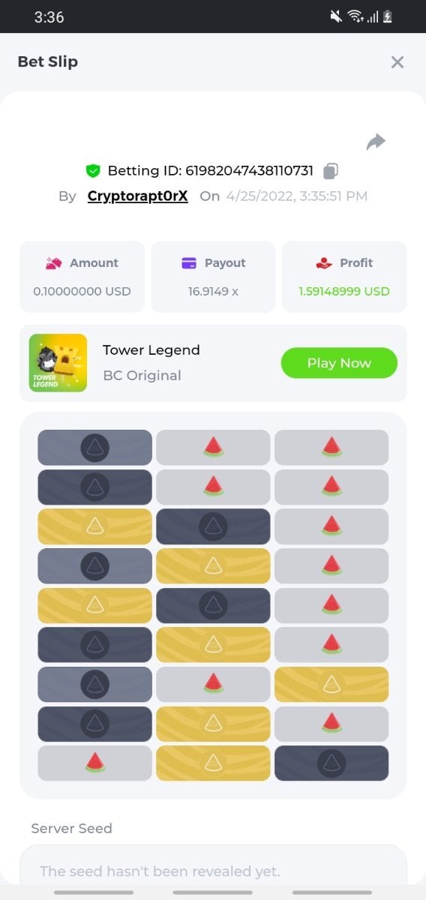The width and height of the screenshot is (426, 900).
Task: Tap the green verified shield icon
Action: 93,171
